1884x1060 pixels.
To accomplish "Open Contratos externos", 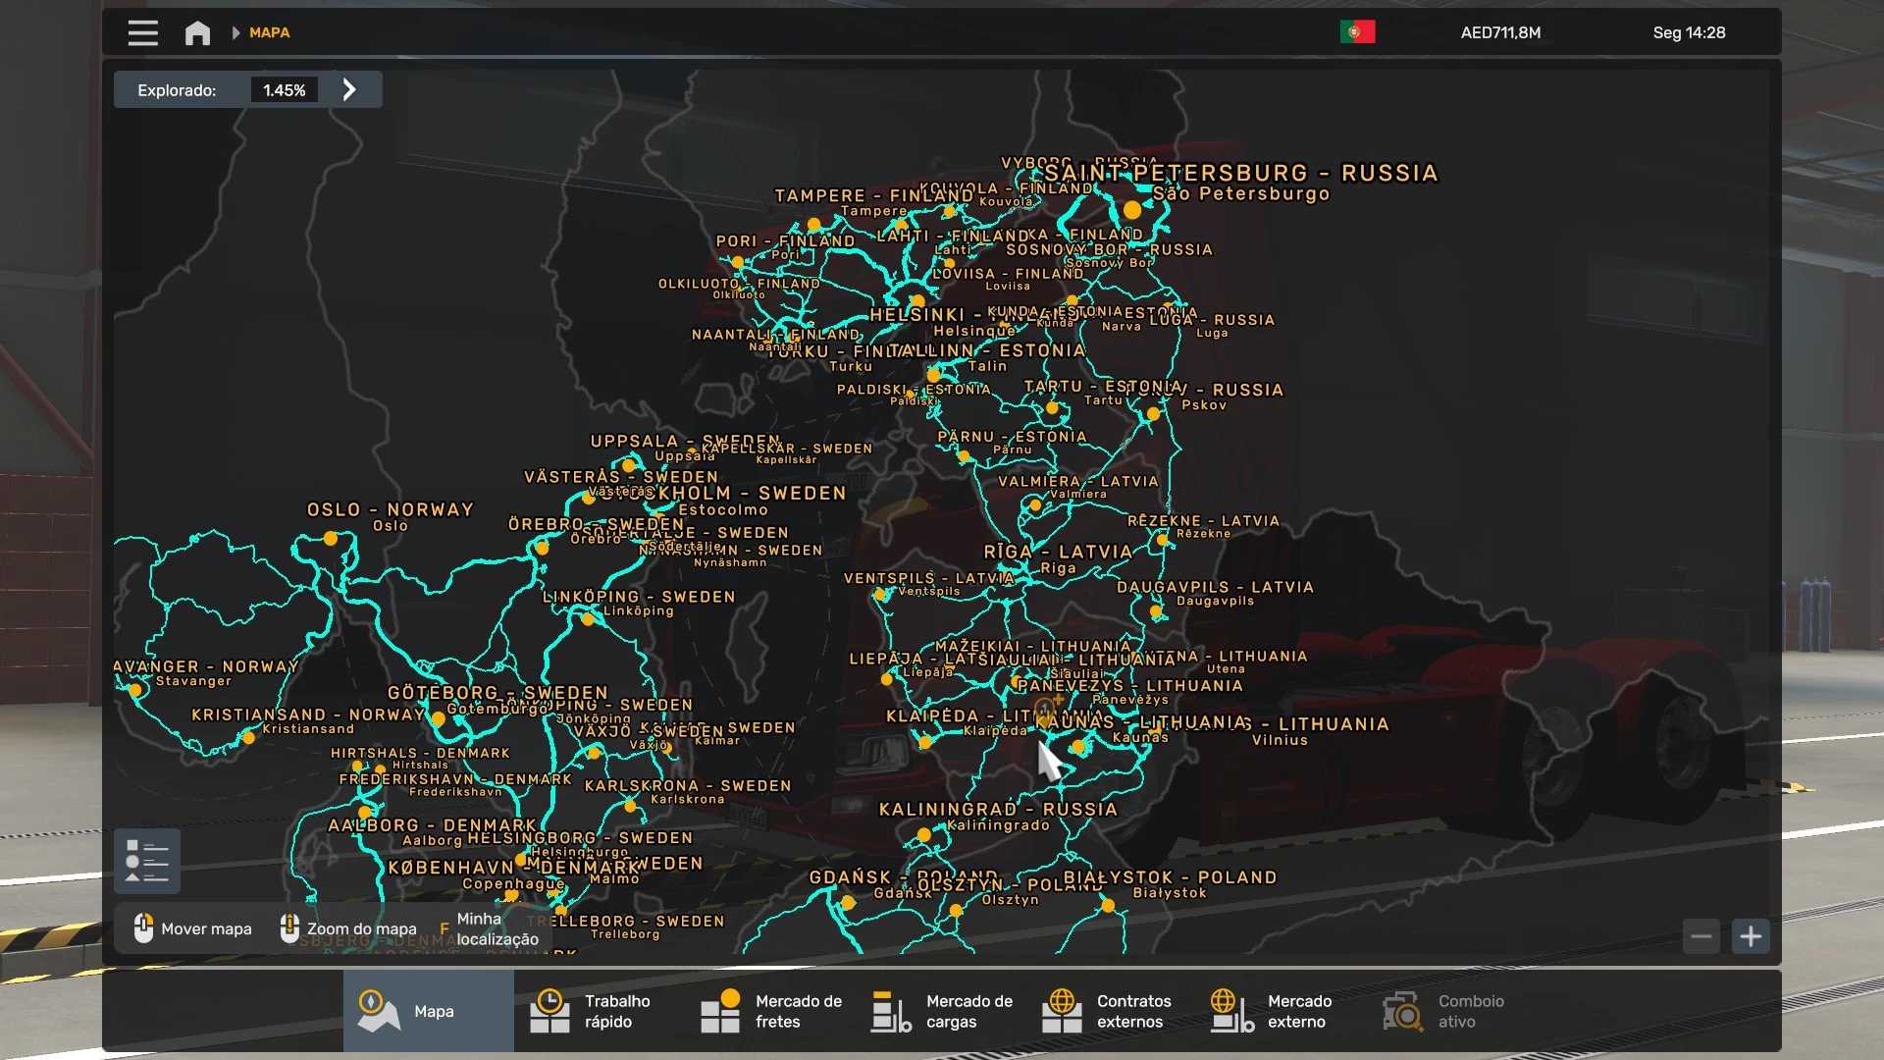I will (1109, 1011).
